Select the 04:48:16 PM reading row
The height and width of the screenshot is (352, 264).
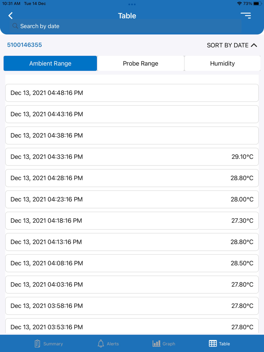click(x=132, y=93)
